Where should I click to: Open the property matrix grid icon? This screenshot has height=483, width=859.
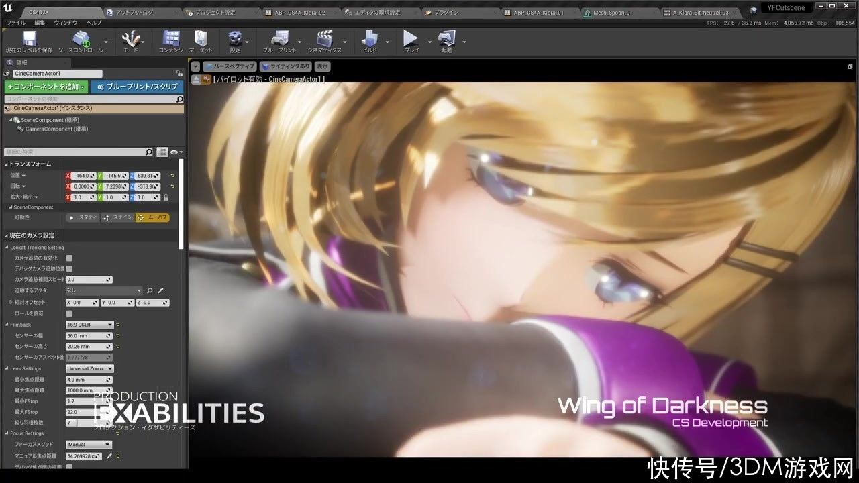tap(162, 152)
